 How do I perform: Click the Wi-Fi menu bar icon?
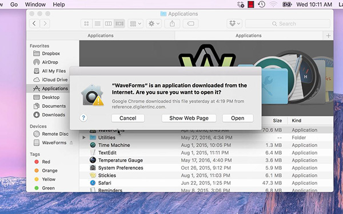pyautogui.click(x=273, y=5)
